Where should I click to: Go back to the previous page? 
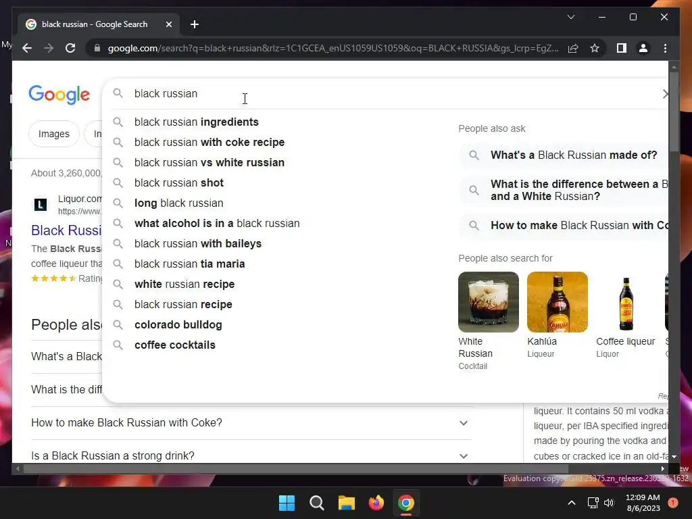(x=27, y=48)
